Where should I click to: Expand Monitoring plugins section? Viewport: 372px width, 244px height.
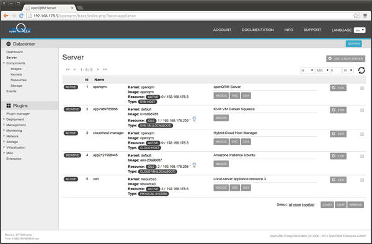coord(4,131)
